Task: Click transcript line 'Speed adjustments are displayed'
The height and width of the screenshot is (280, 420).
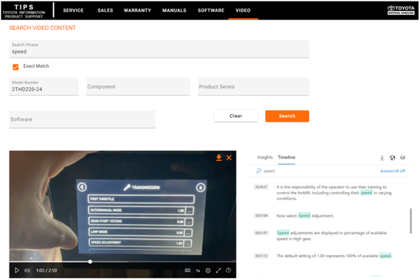Action: click(x=331, y=236)
